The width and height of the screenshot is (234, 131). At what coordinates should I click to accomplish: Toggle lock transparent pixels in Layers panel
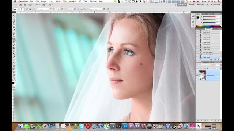coord(201,68)
